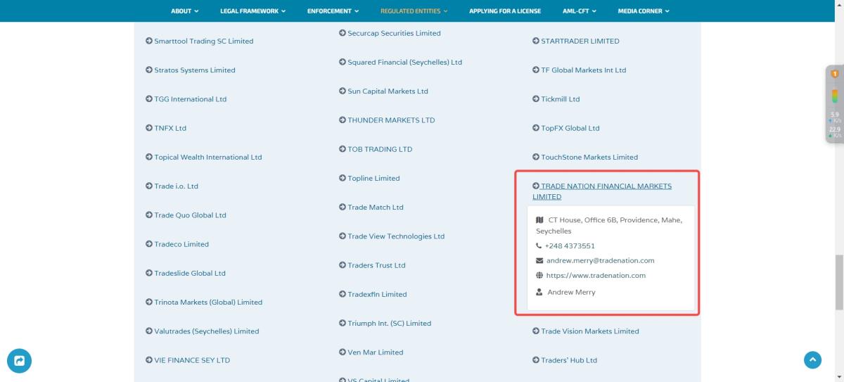
Task: Click the arrow icon beside TF Global Markets
Action: coord(536,70)
